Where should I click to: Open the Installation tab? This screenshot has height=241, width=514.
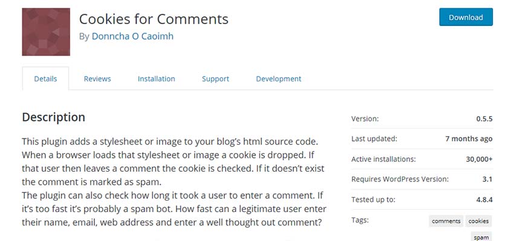(x=156, y=78)
